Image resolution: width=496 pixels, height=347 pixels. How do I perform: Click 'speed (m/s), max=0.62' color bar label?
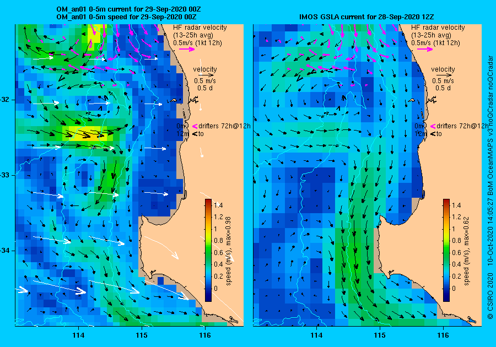coord(466,251)
